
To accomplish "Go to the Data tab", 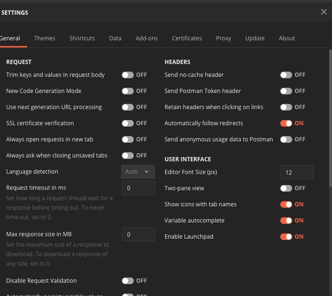I will pos(115,38).
